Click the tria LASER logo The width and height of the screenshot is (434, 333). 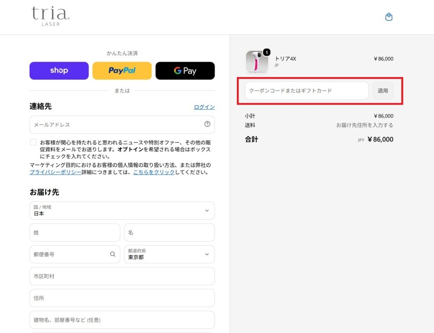50,17
